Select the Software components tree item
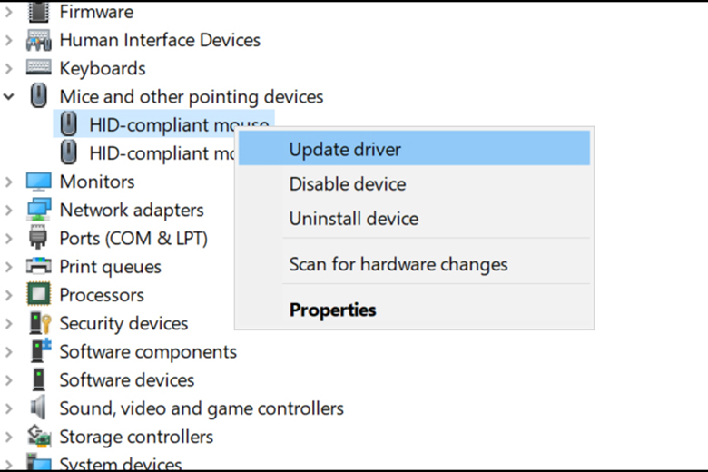This screenshot has width=708, height=472. (148, 351)
